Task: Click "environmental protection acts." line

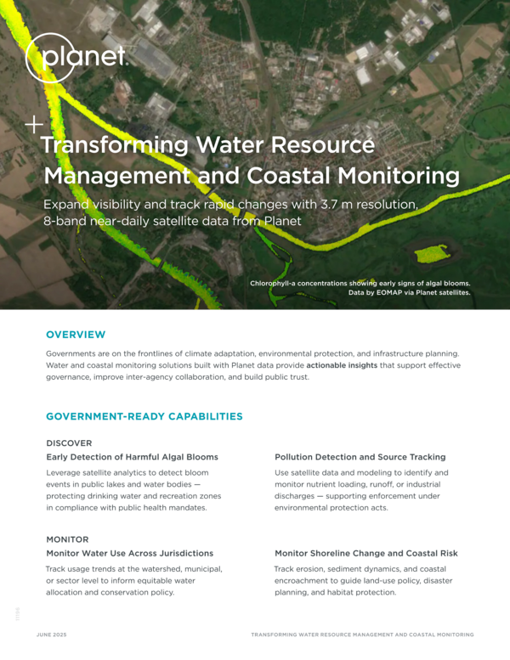Action: click(x=331, y=508)
